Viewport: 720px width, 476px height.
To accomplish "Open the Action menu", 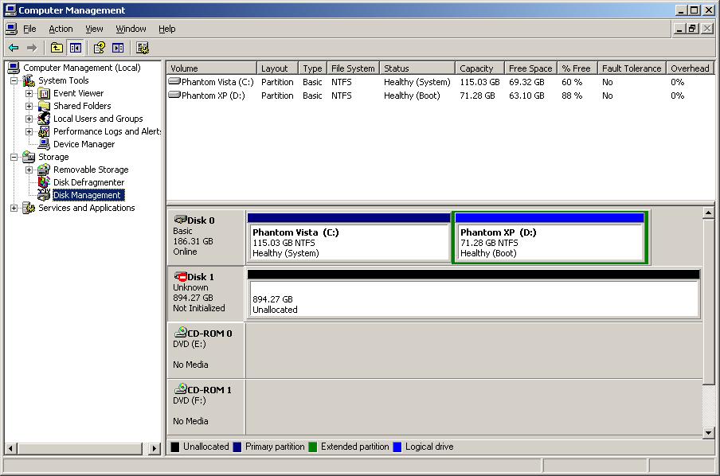I will 61,29.
